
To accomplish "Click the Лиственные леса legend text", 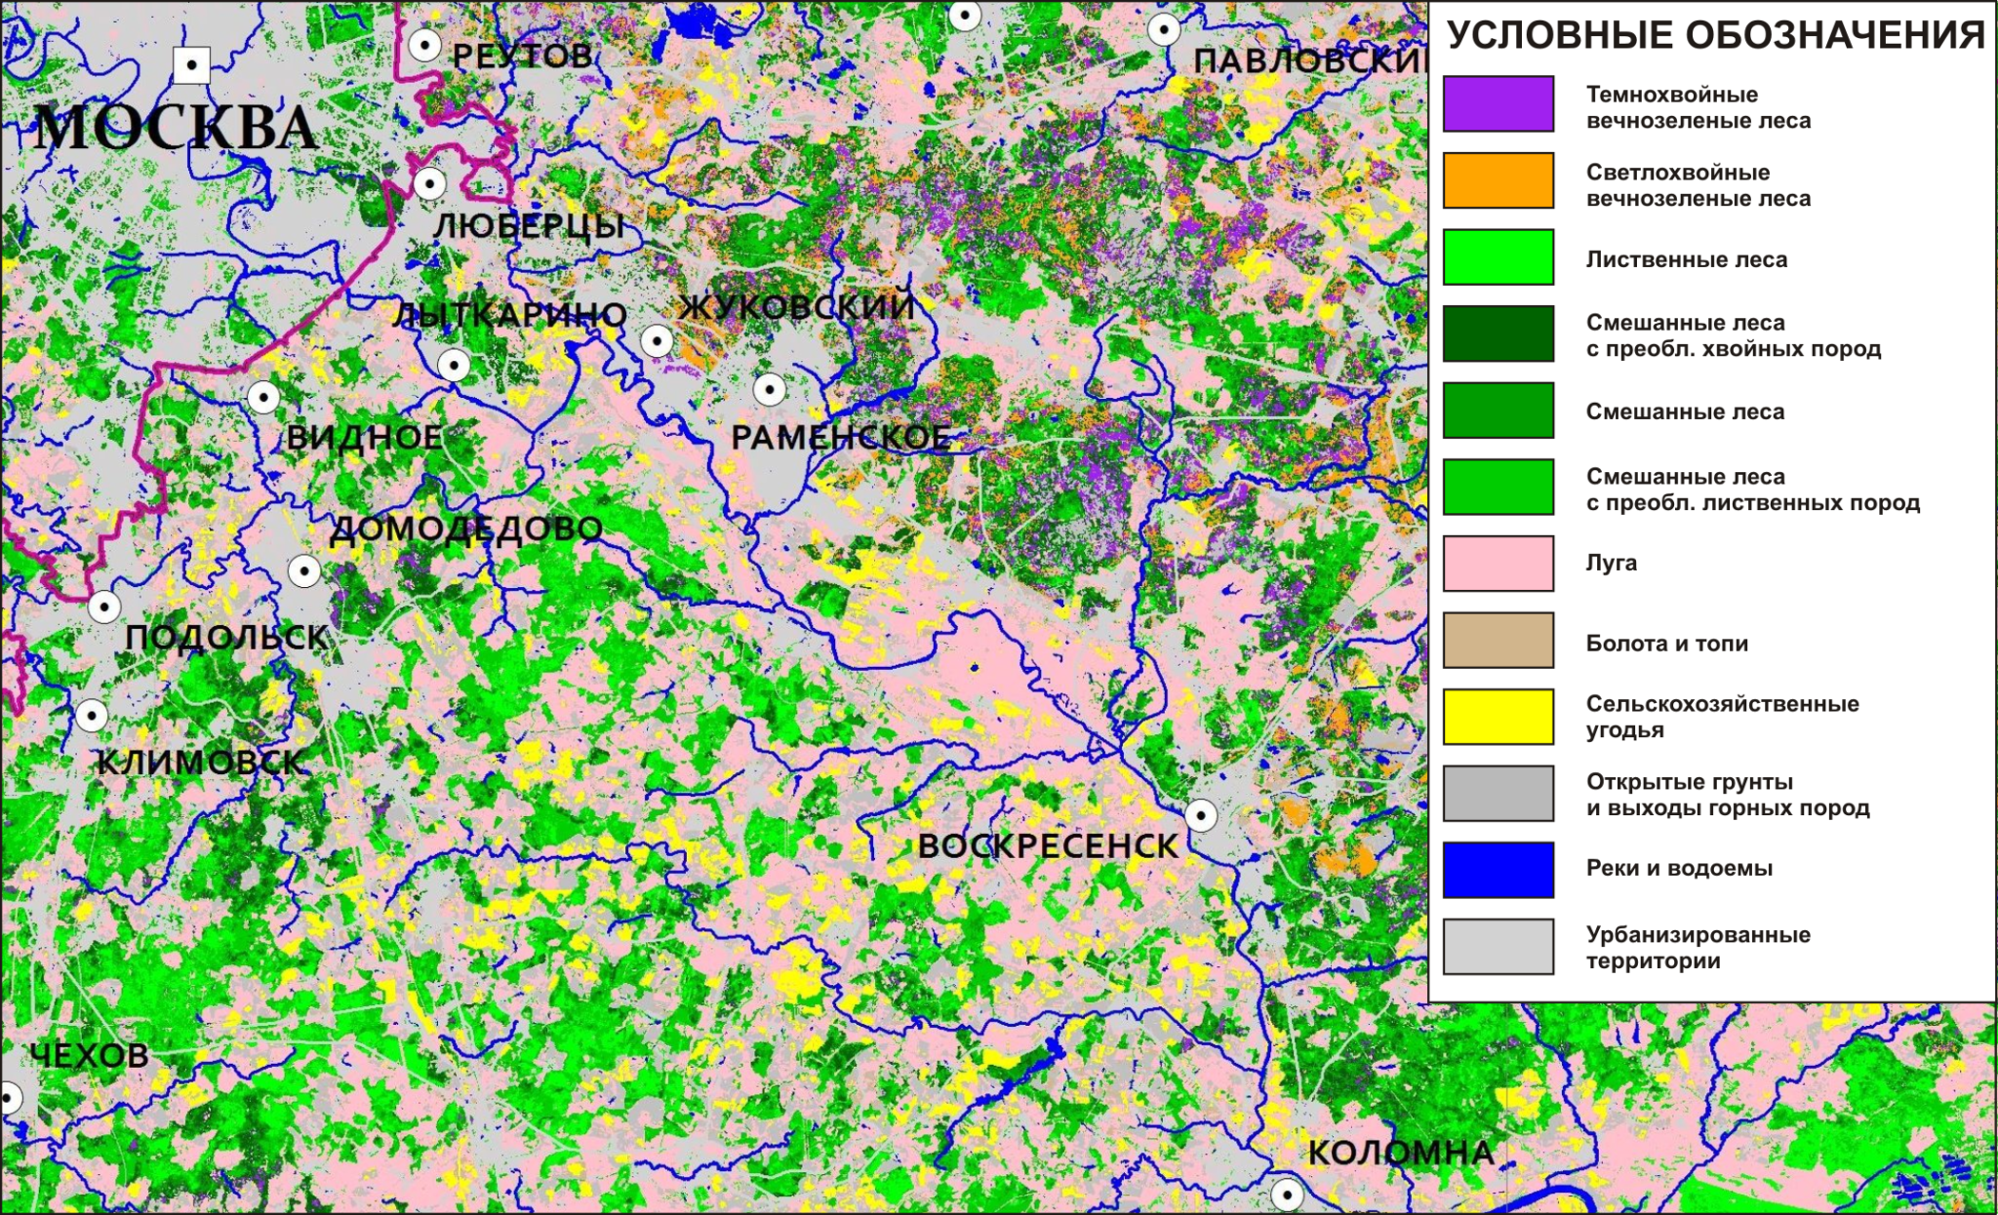I will pyautogui.click(x=1687, y=259).
